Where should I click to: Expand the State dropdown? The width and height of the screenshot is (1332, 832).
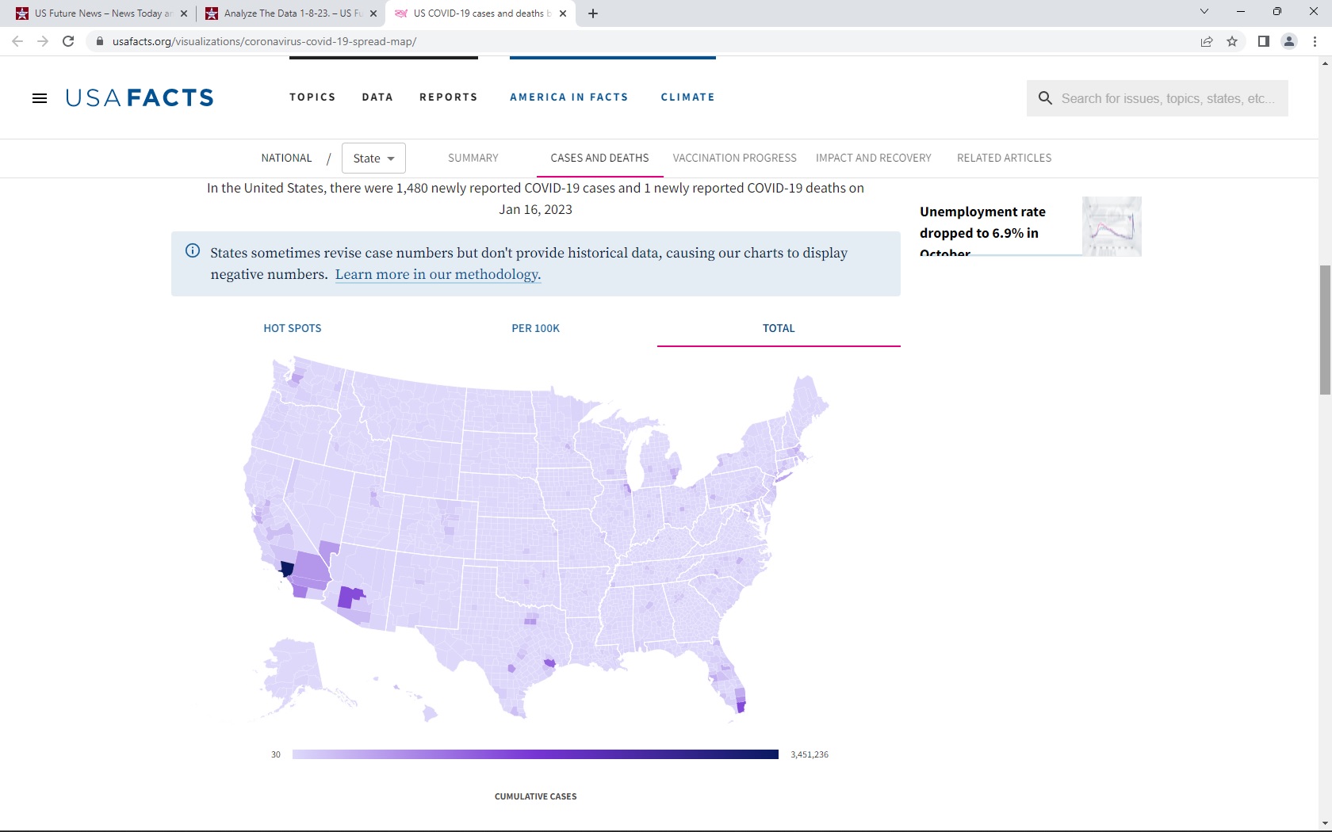click(373, 158)
